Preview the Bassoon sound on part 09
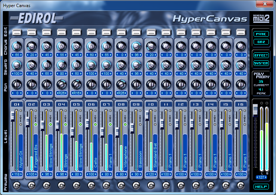276x195 pixels. click(136, 185)
